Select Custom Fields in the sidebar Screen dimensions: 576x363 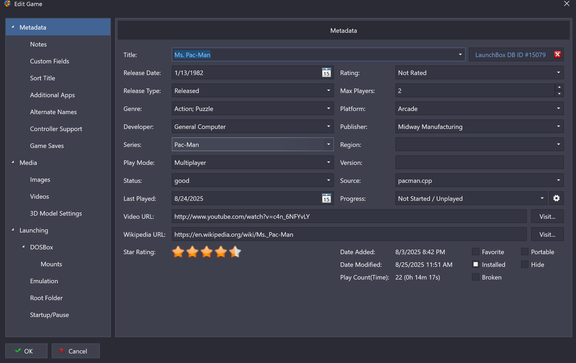50,61
